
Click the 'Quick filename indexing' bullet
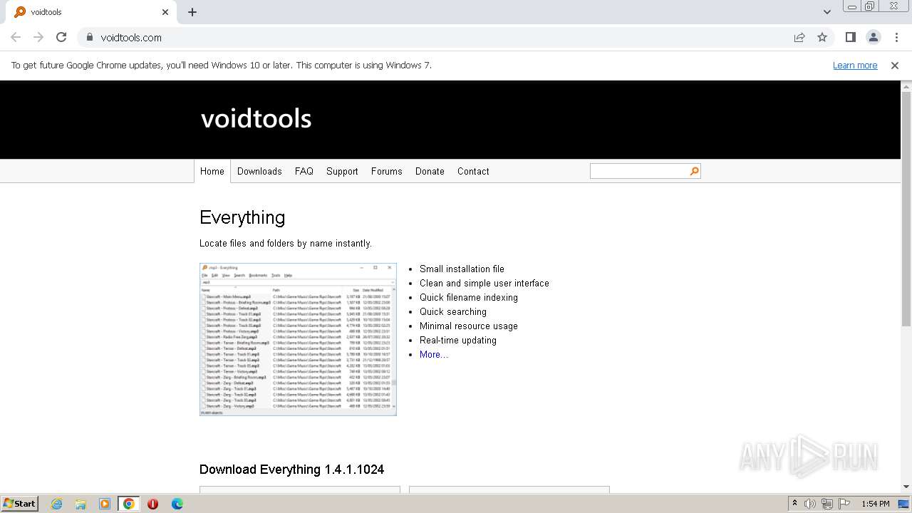(x=469, y=297)
